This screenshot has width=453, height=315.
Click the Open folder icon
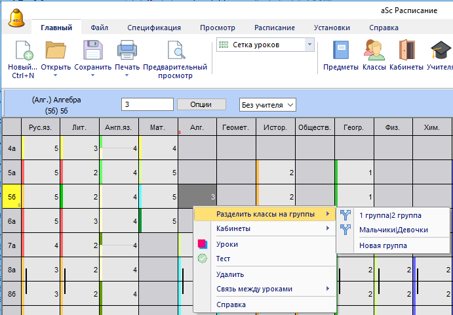coord(56,51)
